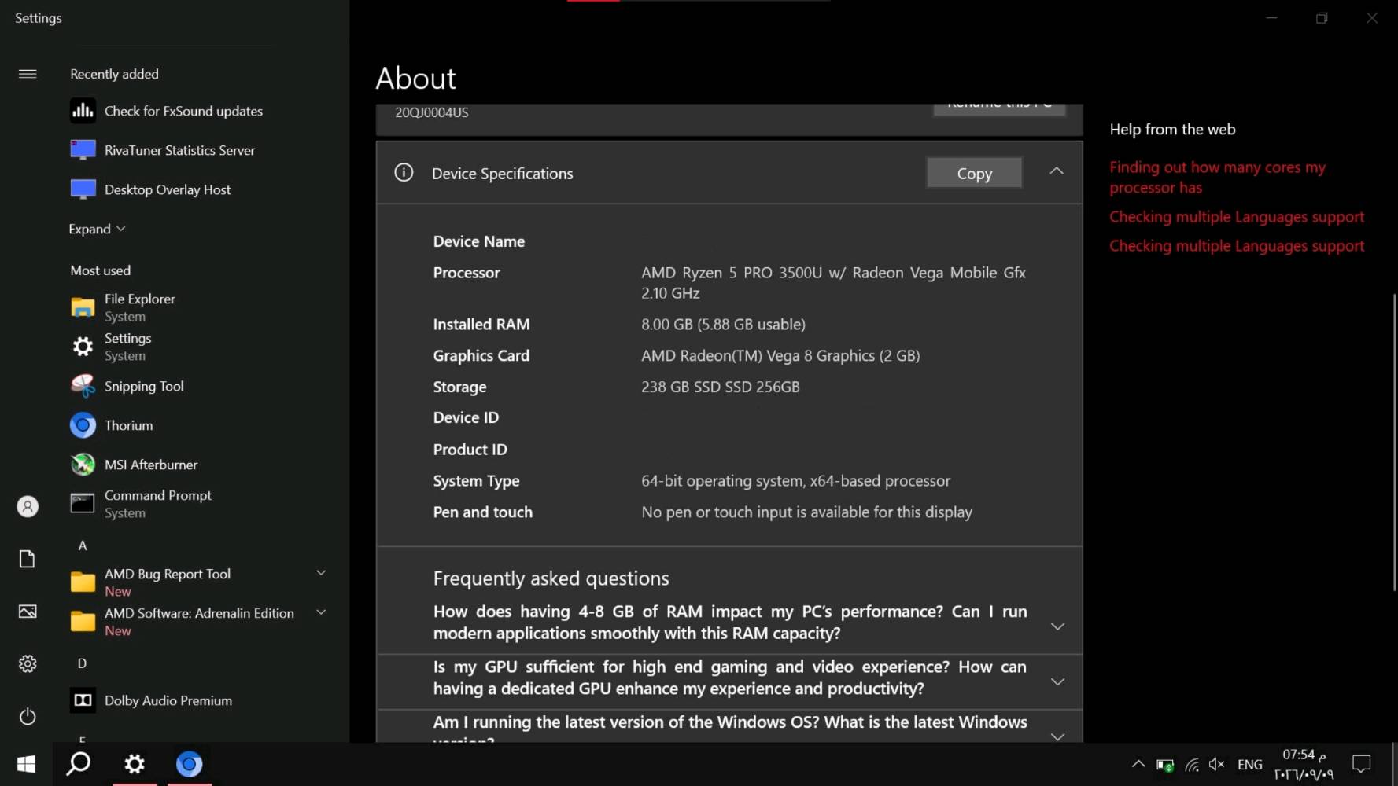Image resolution: width=1398 pixels, height=786 pixels.
Task: Select the '8.00 GB (5.88 GB usable)' value
Action: click(x=723, y=325)
